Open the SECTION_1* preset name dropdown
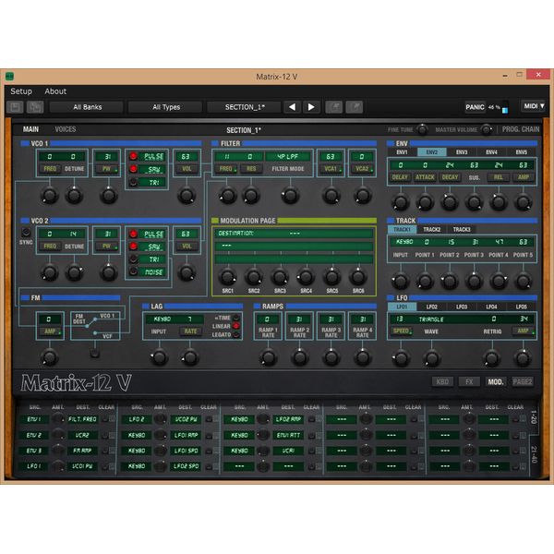 [245, 107]
